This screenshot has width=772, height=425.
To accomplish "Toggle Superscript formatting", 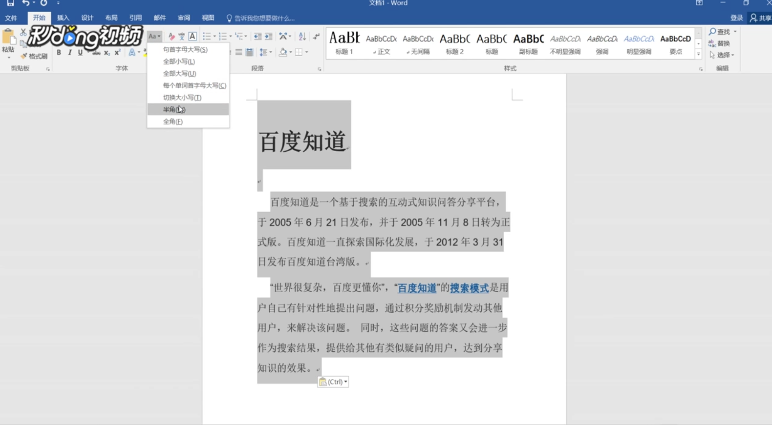I will pos(117,53).
